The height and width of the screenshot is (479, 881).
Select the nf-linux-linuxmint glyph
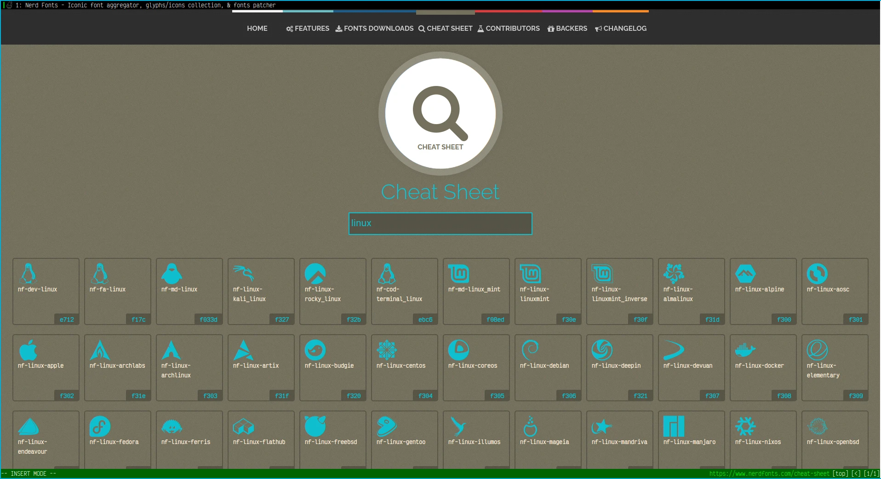530,274
